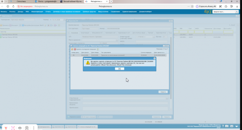Switch to Амортизация tab in Карточка ОС
The width and height of the screenshot is (242, 130).
[85, 33]
